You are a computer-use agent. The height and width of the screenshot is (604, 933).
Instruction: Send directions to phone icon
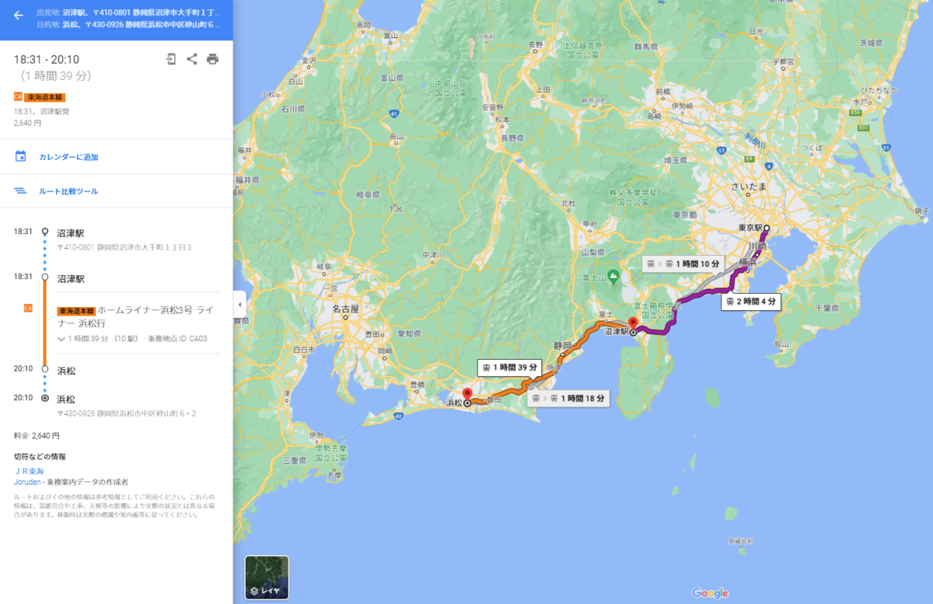[x=171, y=59]
